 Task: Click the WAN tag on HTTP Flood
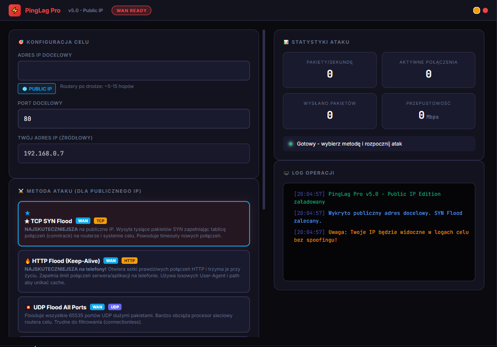pos(111,261)
